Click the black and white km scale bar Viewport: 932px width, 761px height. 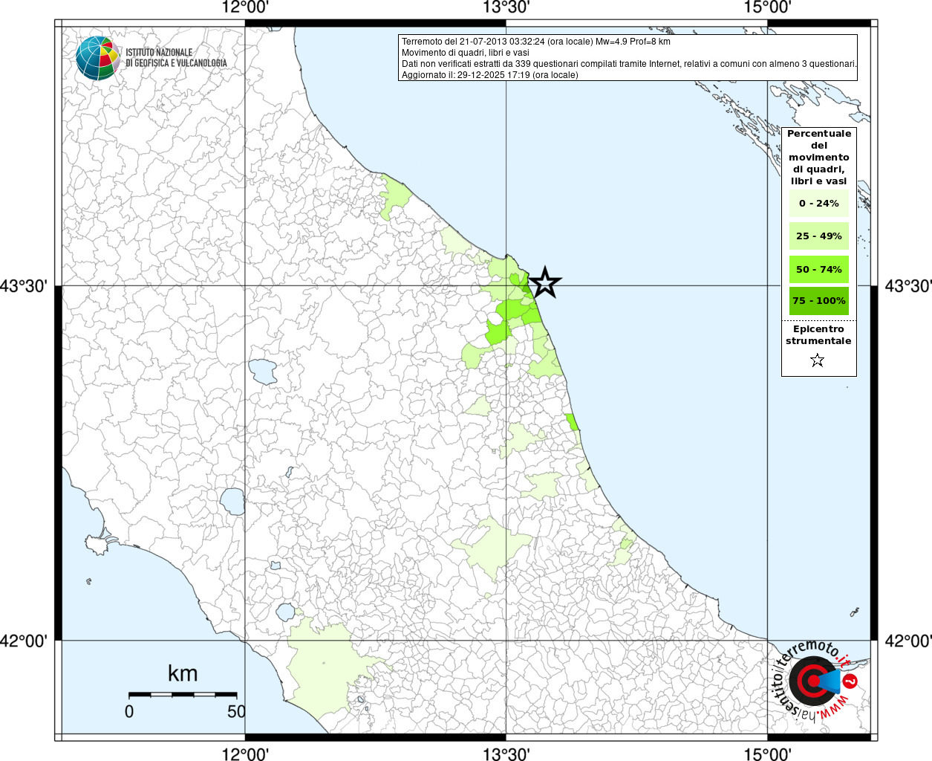point(183,695)
